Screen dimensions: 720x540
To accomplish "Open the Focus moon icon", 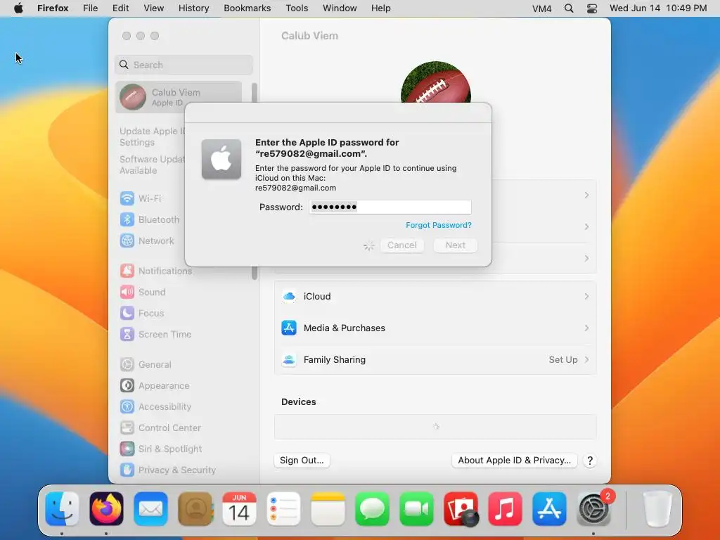I will pyautogui.click(x=127, y=313).
